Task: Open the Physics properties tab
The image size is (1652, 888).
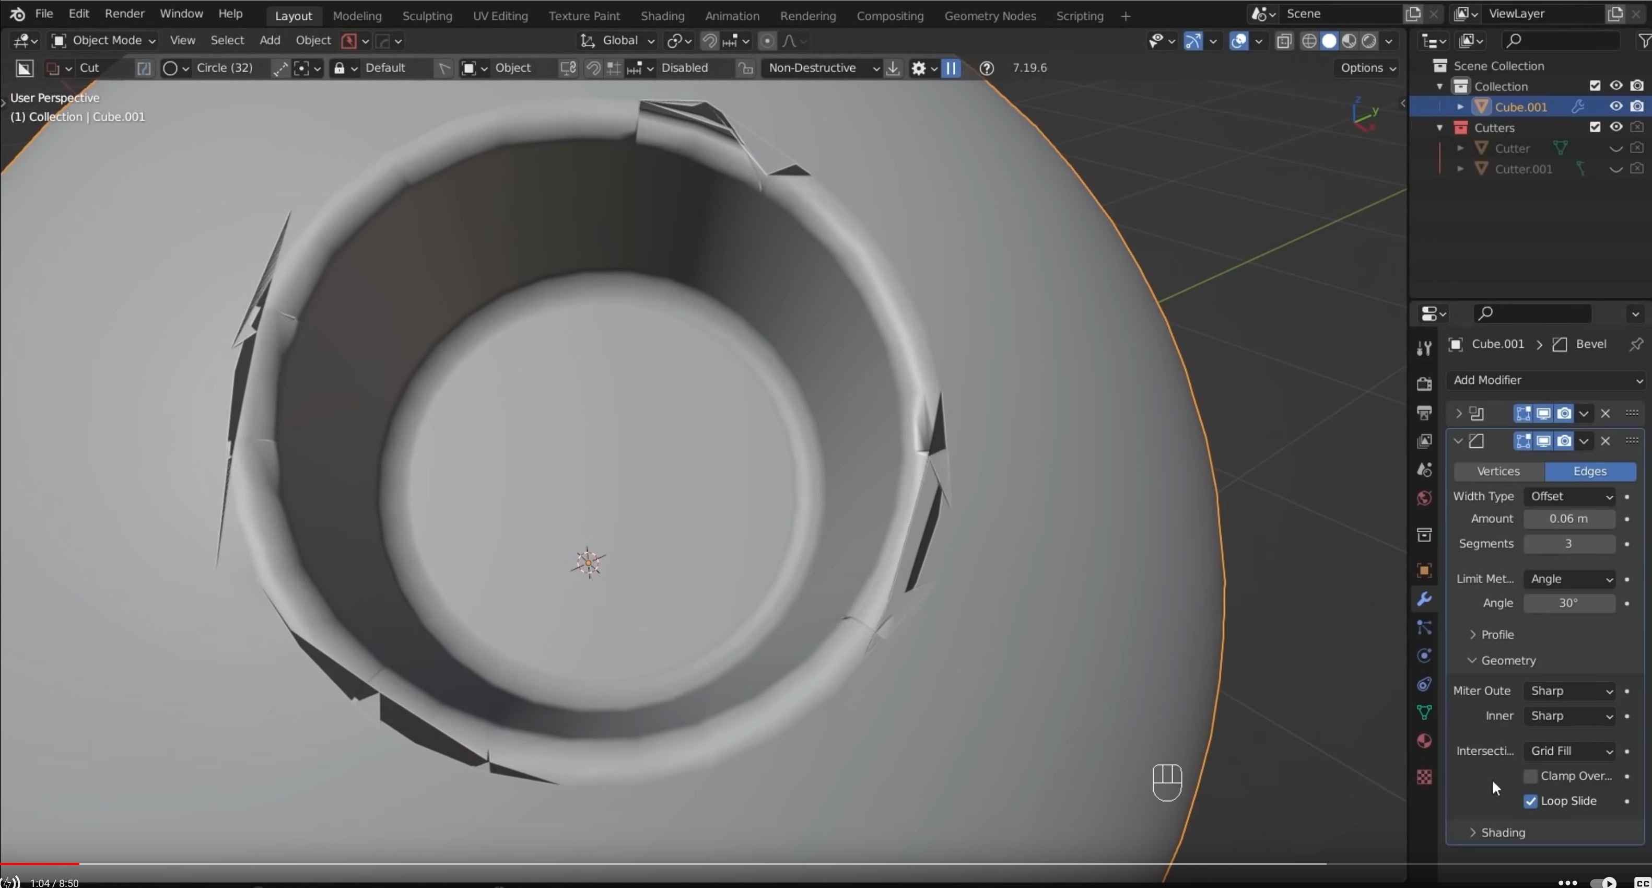Action: click(1424, 655)
